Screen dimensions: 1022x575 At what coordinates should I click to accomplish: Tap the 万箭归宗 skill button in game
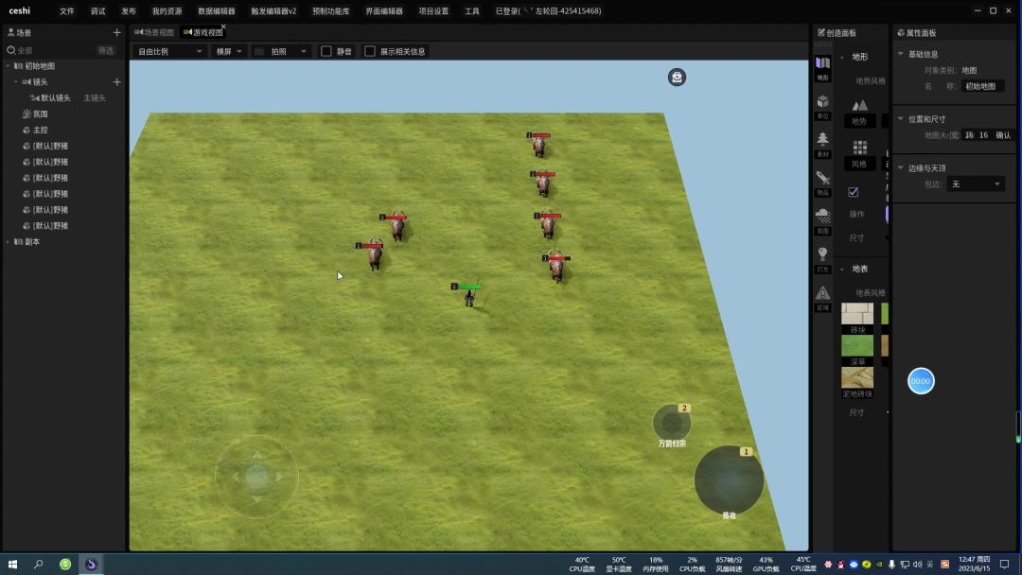point(671,424)
